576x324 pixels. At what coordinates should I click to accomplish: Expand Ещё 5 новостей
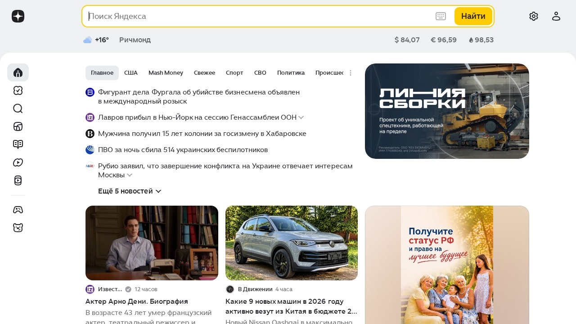(130, 191)
